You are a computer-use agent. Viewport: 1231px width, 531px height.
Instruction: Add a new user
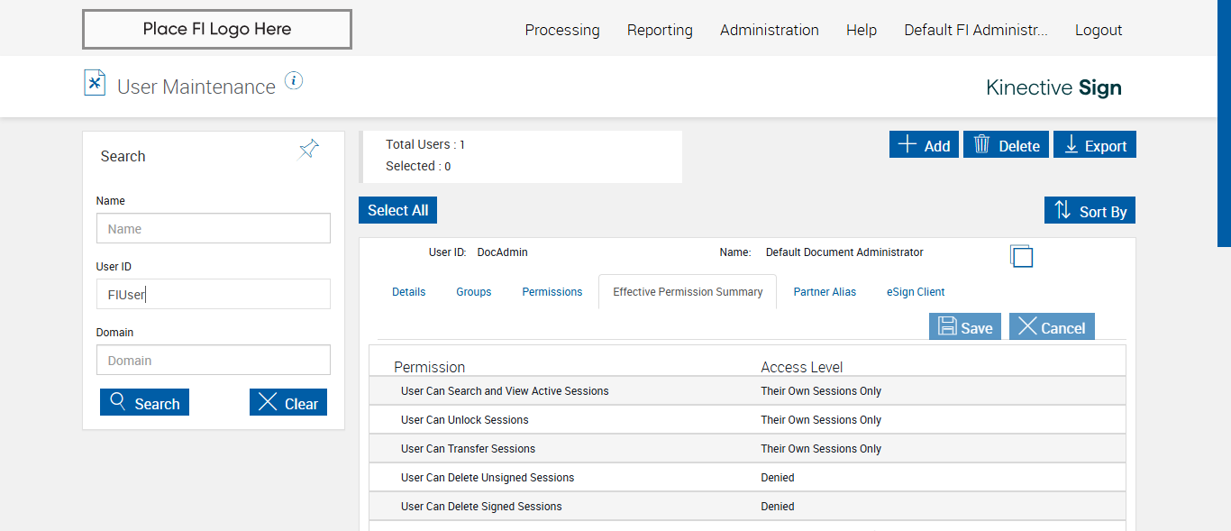point(924,145)
